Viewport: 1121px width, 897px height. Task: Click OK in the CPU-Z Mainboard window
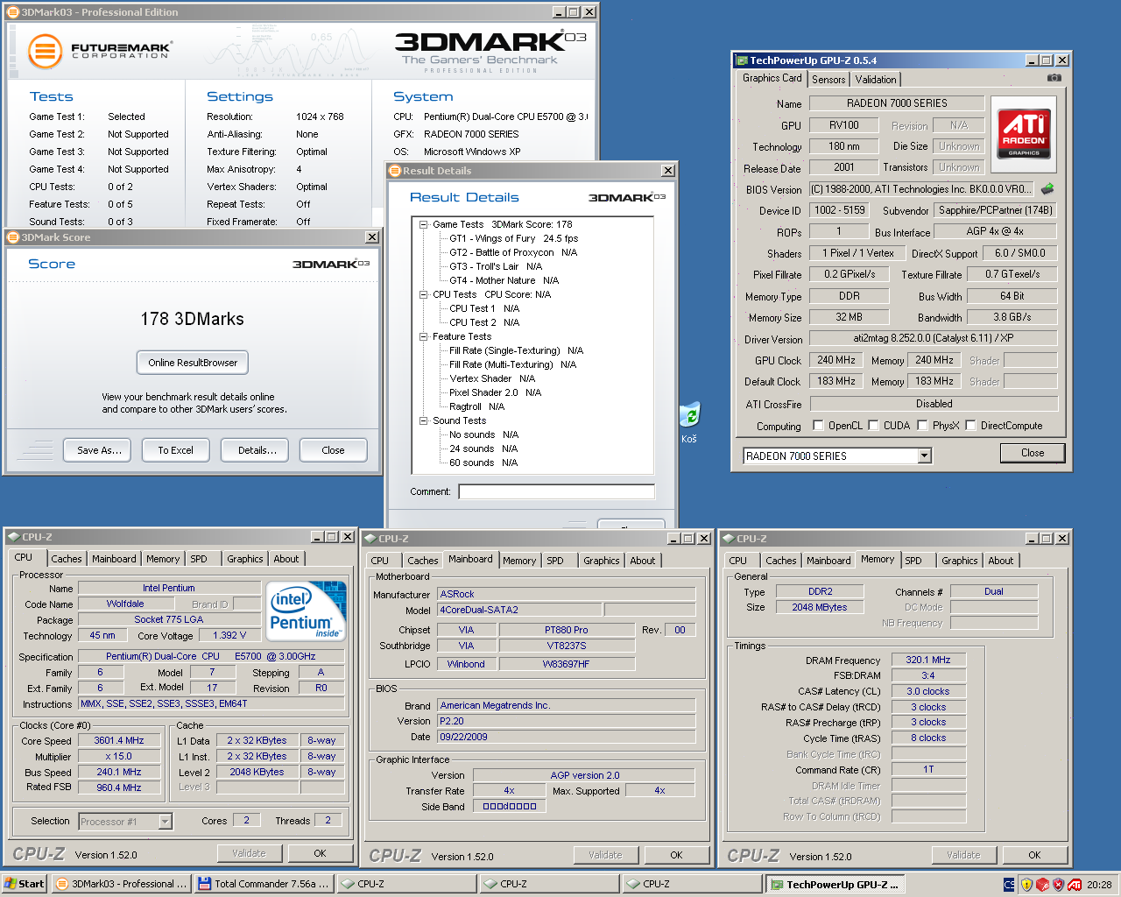676,855
